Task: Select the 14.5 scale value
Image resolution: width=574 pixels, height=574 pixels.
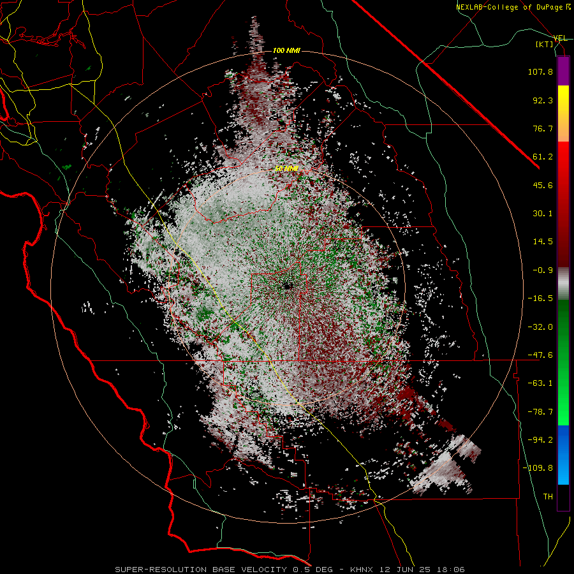Action: 543,242
